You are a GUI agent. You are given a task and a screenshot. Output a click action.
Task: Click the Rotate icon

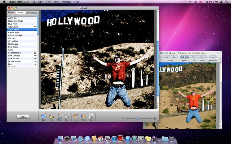(83, 116)
